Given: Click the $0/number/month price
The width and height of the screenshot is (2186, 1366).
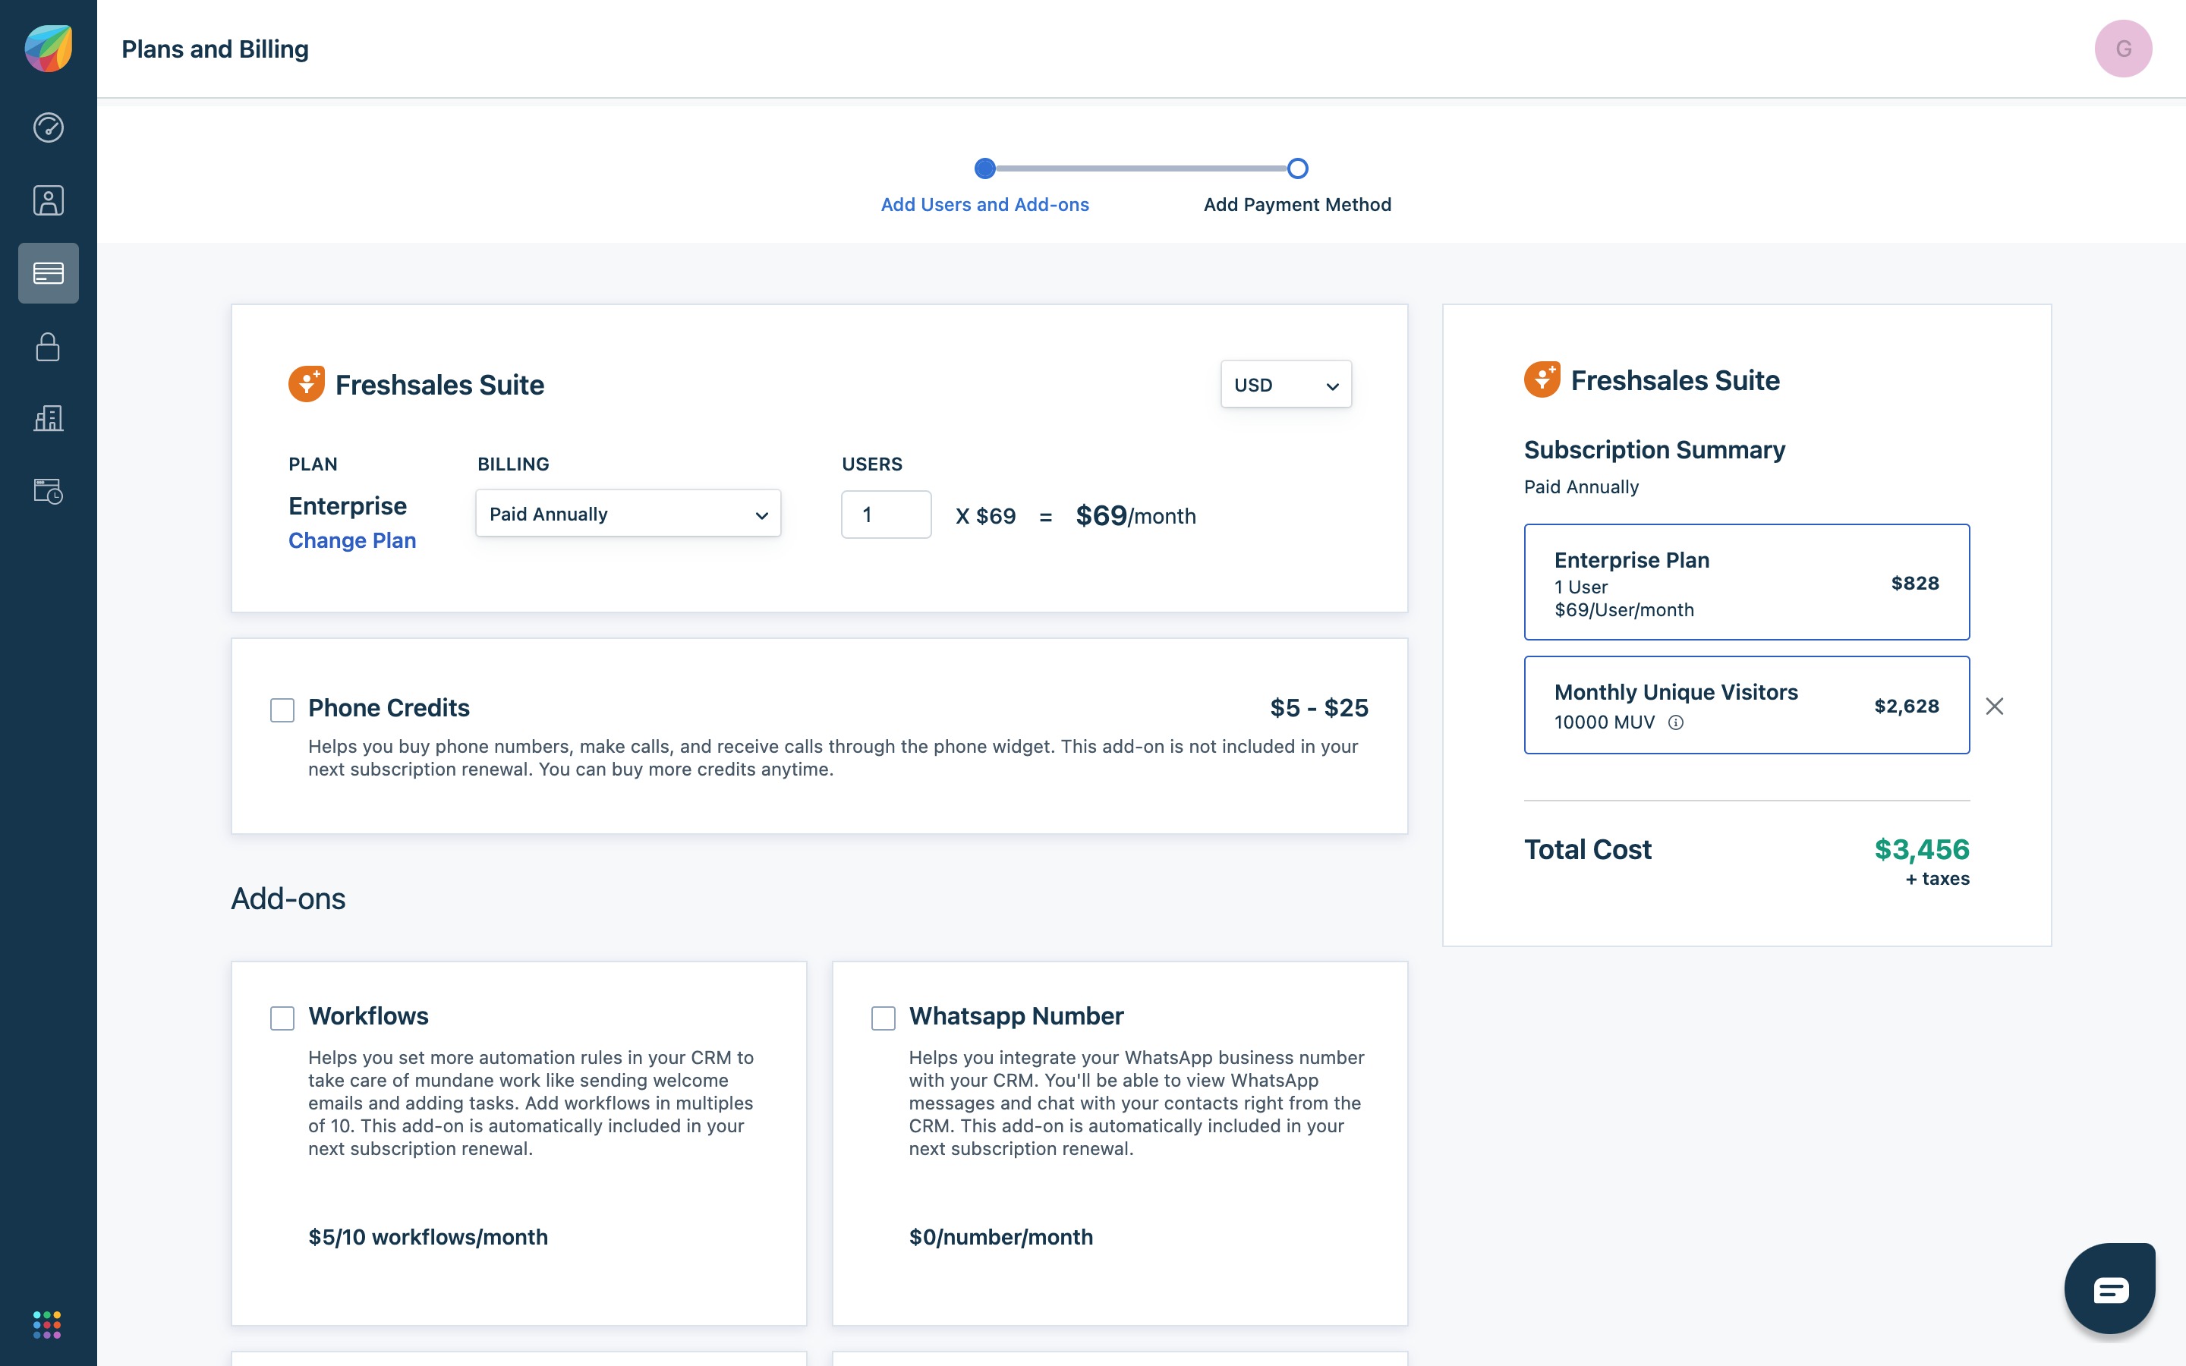Looking at the screenshot, I should (x=1001, y=1237).
